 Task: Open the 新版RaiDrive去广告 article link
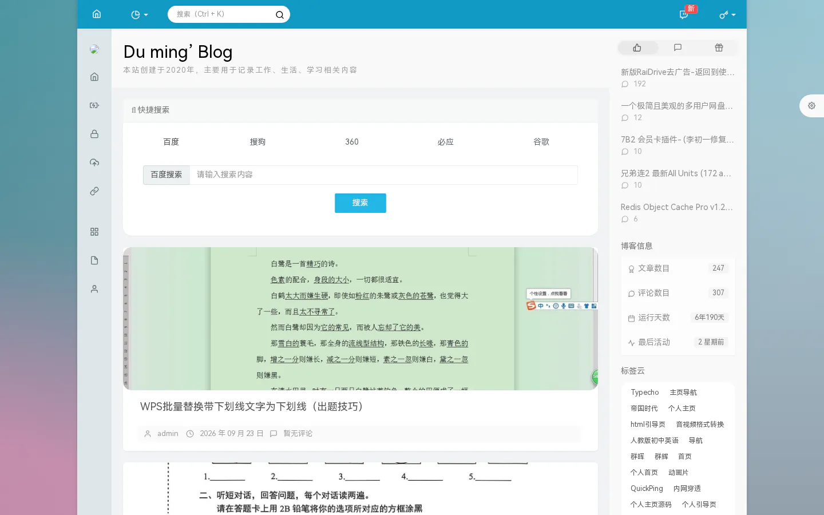click(x=678, y=72)
